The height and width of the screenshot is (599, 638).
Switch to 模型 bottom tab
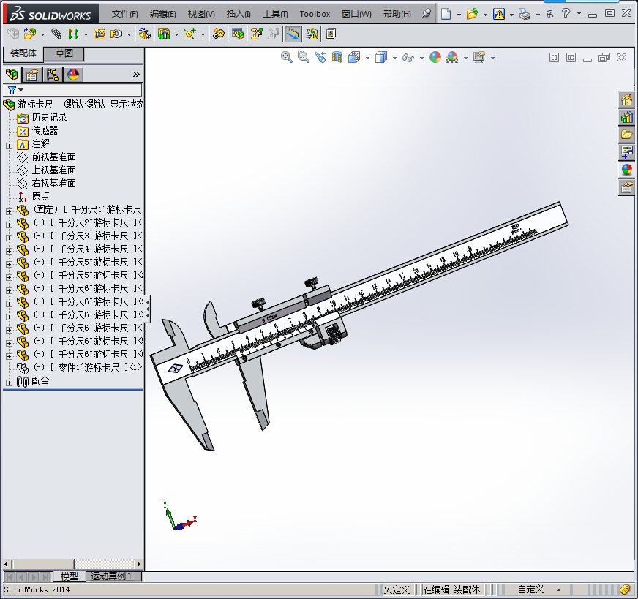pos(70,576)
